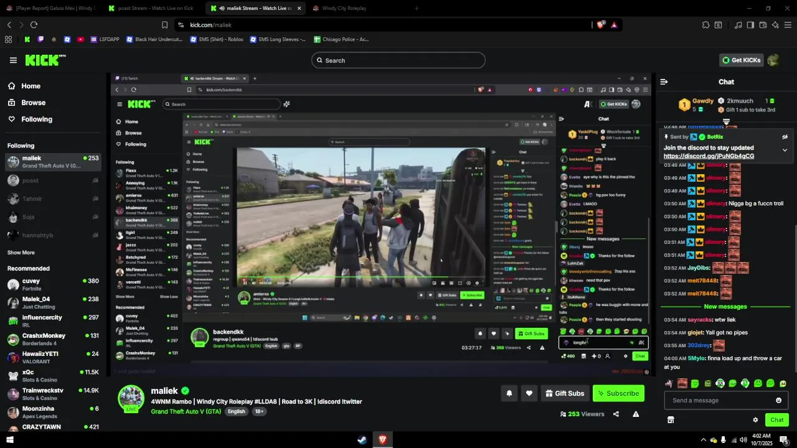Hide the pinned BotRix message
Viewport: 797px width, 448px height.
click(x=785, y=137)
